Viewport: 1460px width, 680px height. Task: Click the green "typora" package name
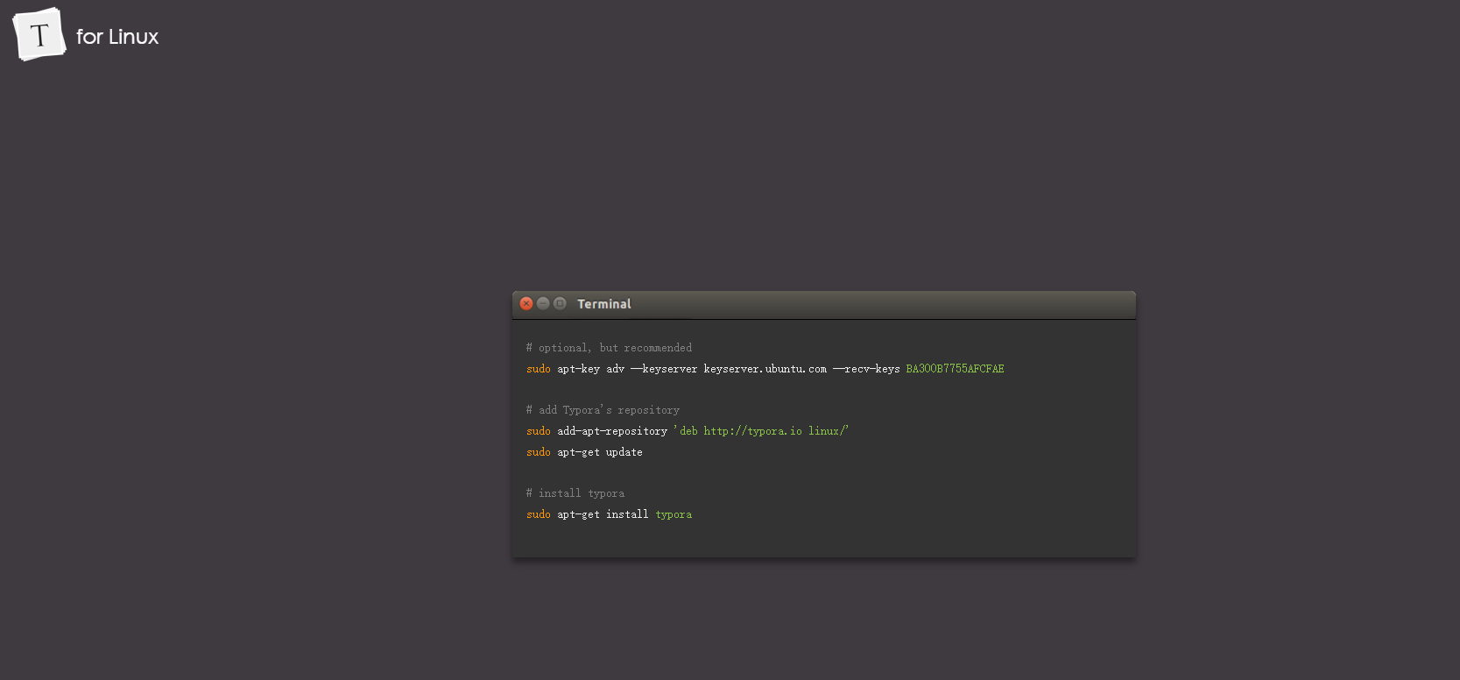(674, 514)
